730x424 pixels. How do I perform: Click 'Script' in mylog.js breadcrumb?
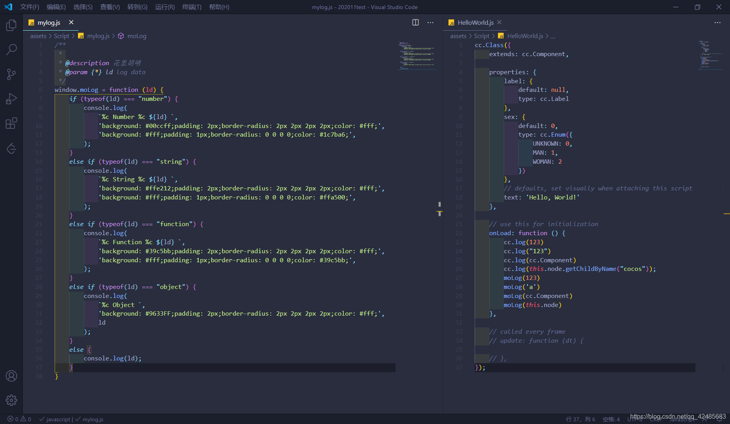click(x=61, y=36)
